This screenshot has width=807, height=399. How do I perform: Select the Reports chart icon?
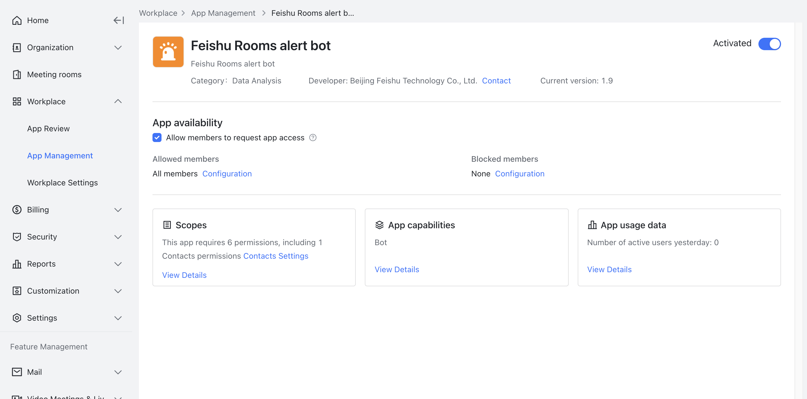[17, 263]
